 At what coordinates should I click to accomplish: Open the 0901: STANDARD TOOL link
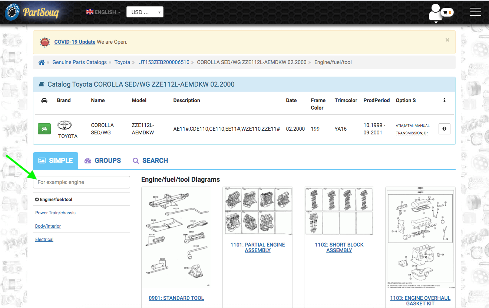tap(176, 298)
